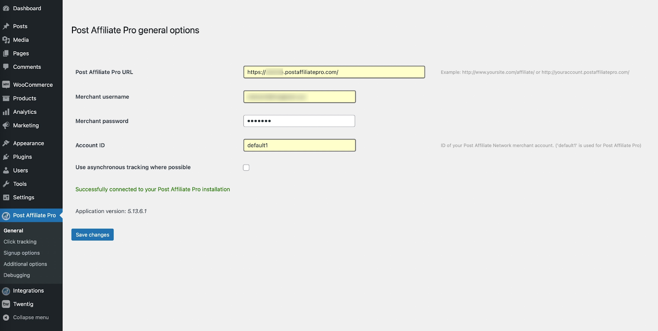Enable asynchronous tracking checkbox
This screenshot has width=658, height=331.
[246, 167]
